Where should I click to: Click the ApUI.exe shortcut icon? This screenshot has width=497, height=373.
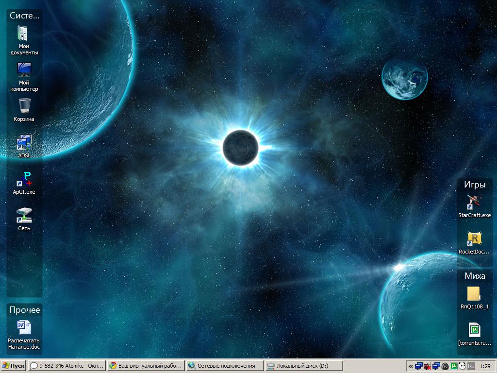[24, 179]
